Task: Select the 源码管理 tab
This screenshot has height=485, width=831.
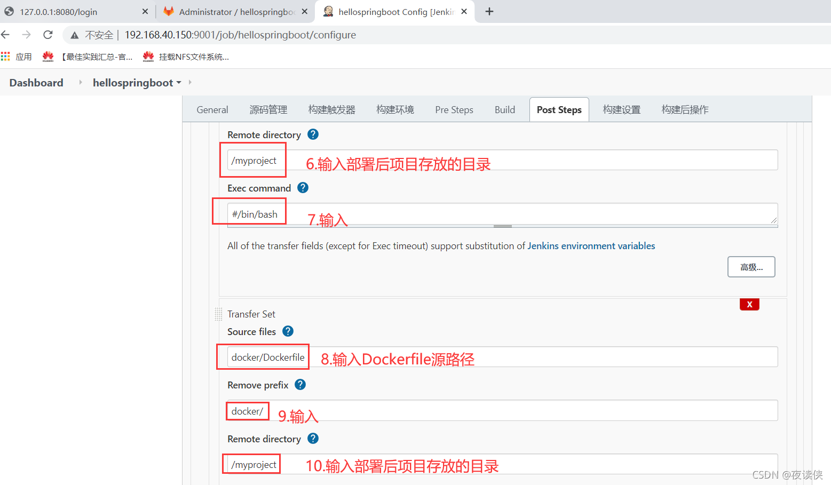Action: (268, 109)
